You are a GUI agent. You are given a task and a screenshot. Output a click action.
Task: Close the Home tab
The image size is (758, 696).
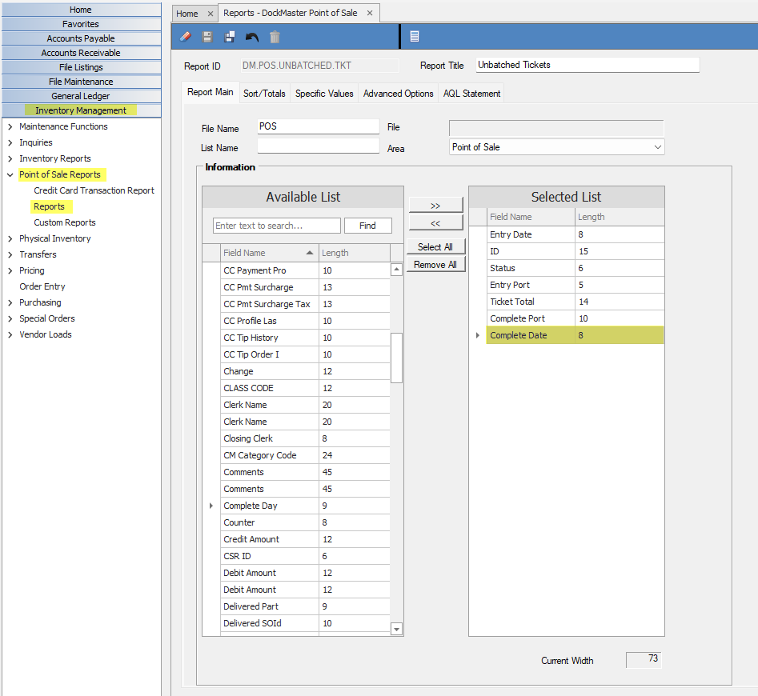(x=211, y=14)
